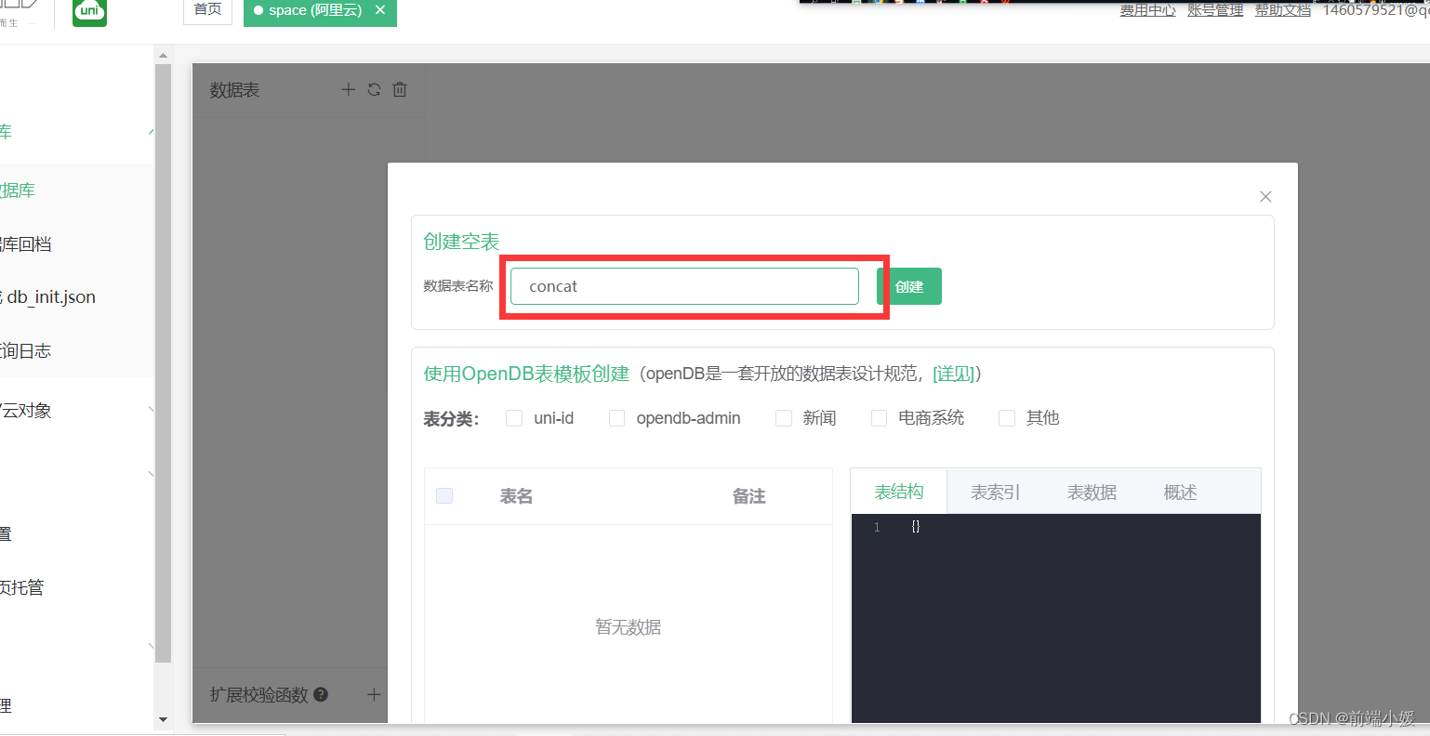The width and height of the screenshot is (1430, 736).
Task: Check the 其他 category checkbox
Action: pyautogui.click(x=1007, y=418)
